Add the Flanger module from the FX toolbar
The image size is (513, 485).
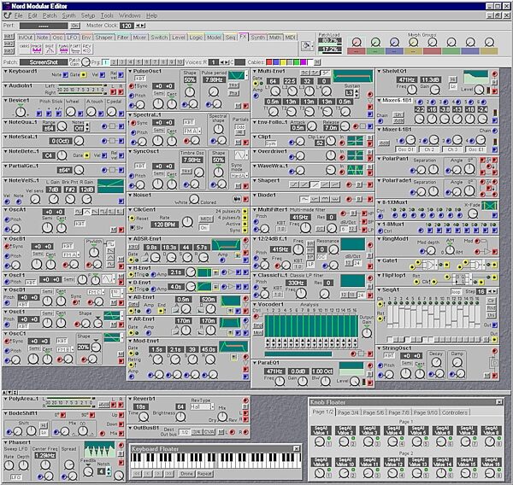coord(63,49)
